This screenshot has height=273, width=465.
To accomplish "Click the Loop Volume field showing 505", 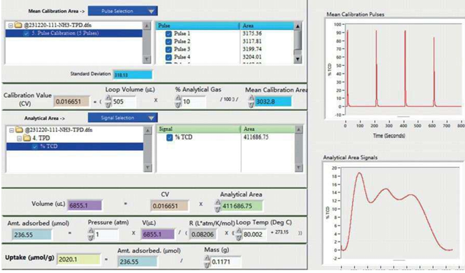I will pos(124,101).
